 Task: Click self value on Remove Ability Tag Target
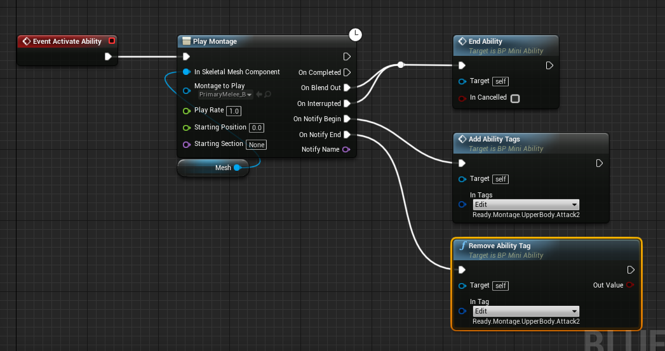coord(500,286)
